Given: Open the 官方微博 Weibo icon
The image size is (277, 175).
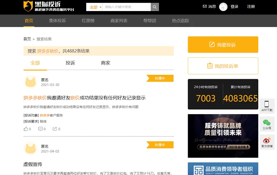Looking at the screenshot, I should point(267,141).
